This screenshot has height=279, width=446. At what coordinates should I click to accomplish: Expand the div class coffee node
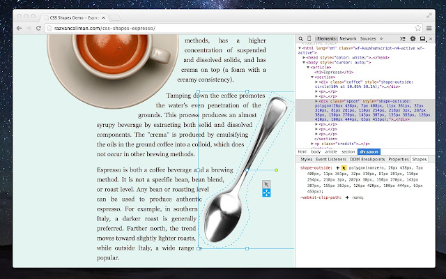click(x=316, y=82)
